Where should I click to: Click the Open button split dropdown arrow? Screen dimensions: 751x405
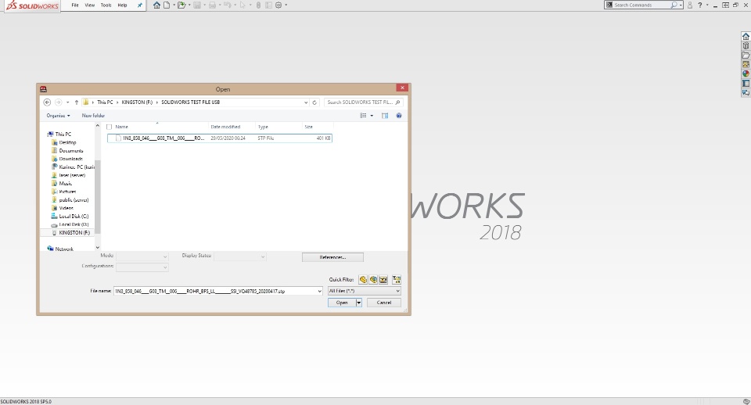pos(358,303)
